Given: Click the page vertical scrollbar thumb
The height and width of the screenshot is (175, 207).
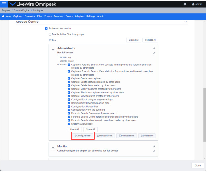Looking at the screenshot, I should click(205, 114).
